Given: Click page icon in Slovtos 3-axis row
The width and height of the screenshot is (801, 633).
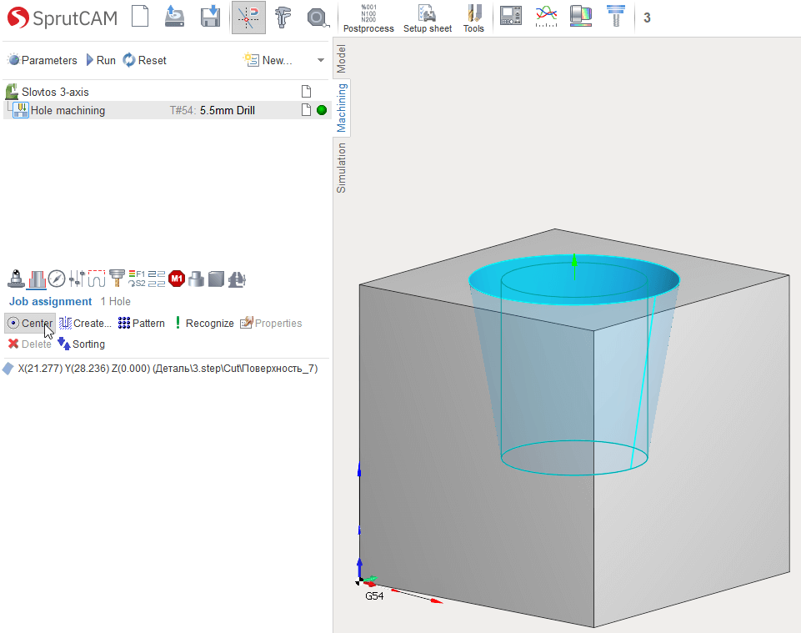Looking at the screenshot, I should click(307, 92).
